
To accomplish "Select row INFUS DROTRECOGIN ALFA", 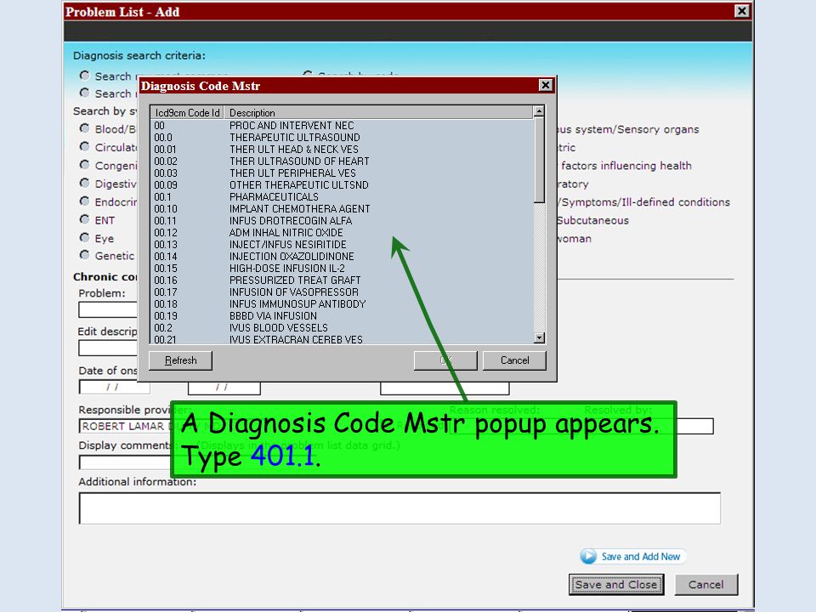I will pos(342,221).
